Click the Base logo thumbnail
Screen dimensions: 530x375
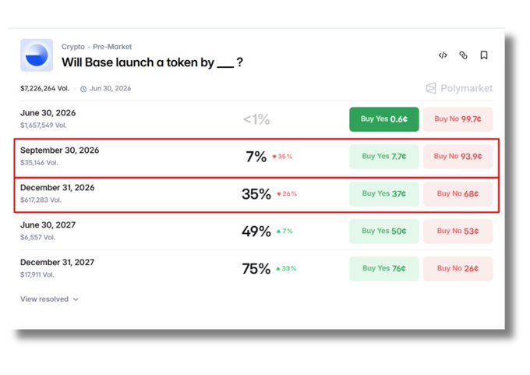click(x=37, y=55)
